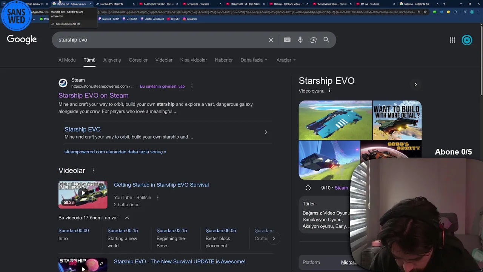
Task: Open the options dots next to Videolar heading
Action: pyautogui.click(x=94, y=170)
